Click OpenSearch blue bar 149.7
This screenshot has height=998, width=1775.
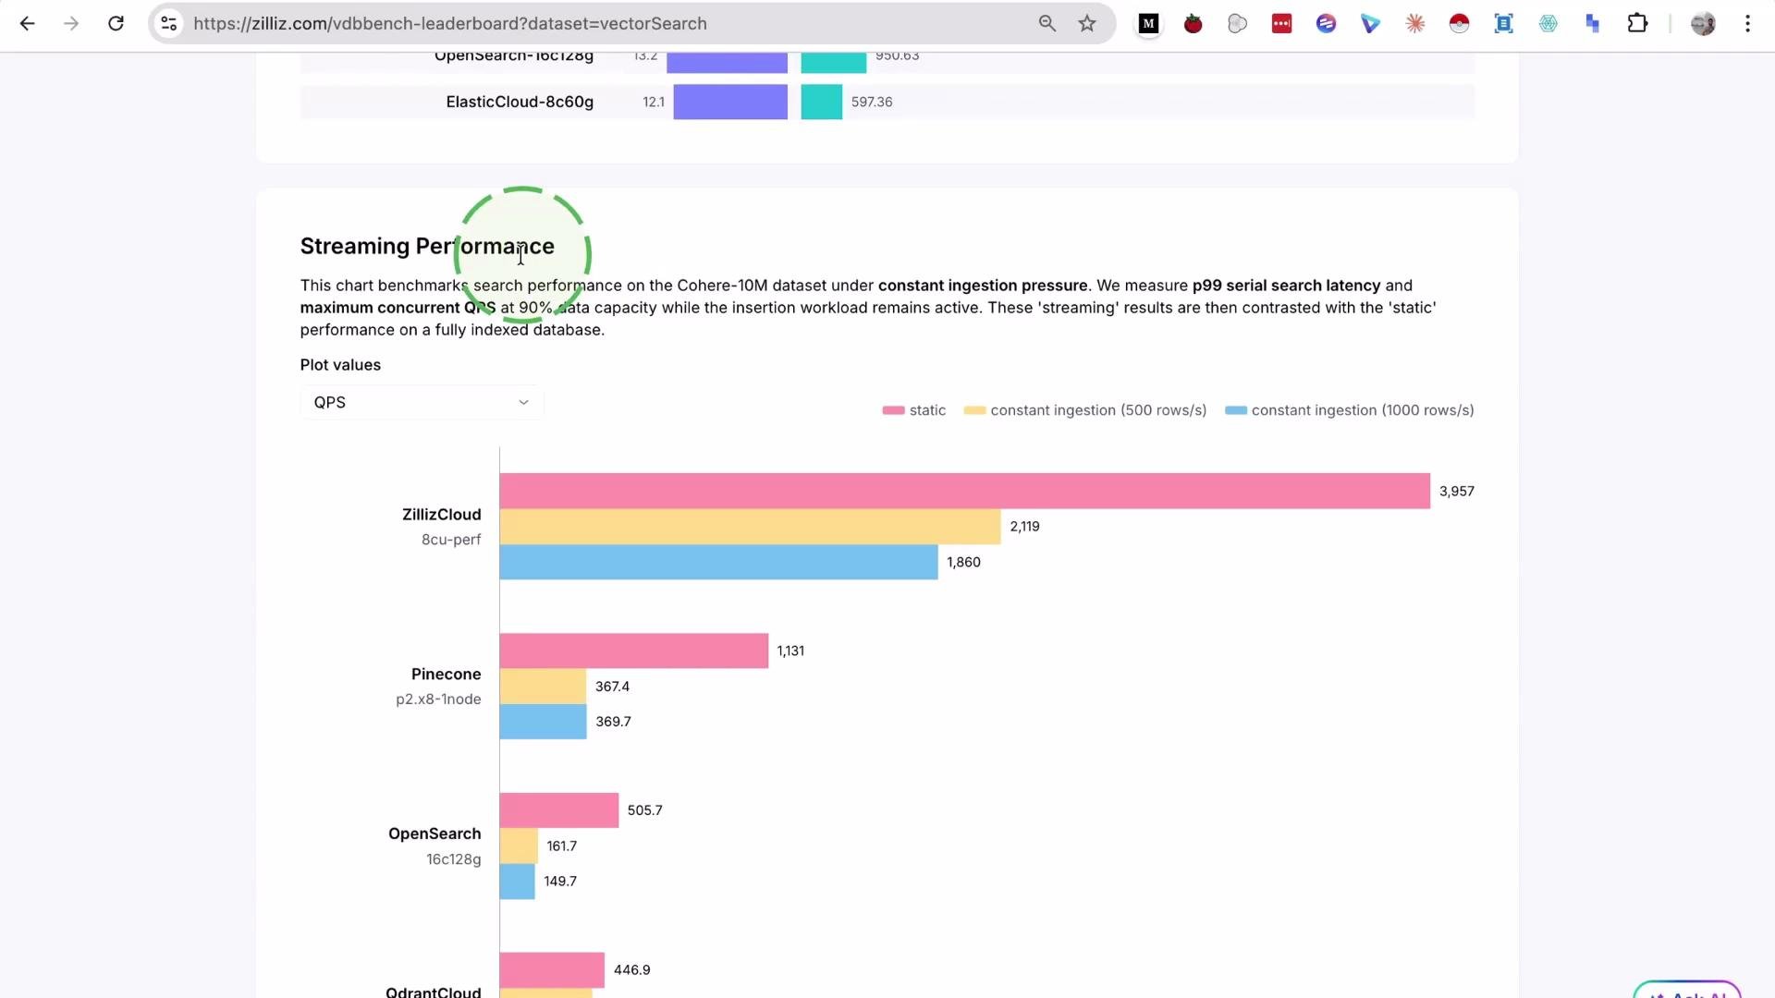(517, 882)
